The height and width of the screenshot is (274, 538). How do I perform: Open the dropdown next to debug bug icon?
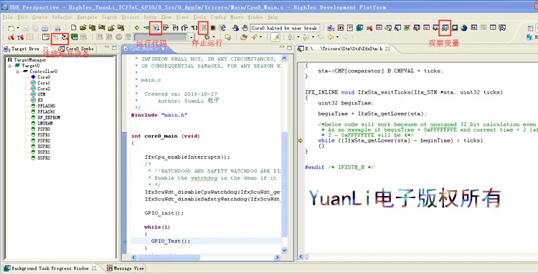(x=214, y=37)
